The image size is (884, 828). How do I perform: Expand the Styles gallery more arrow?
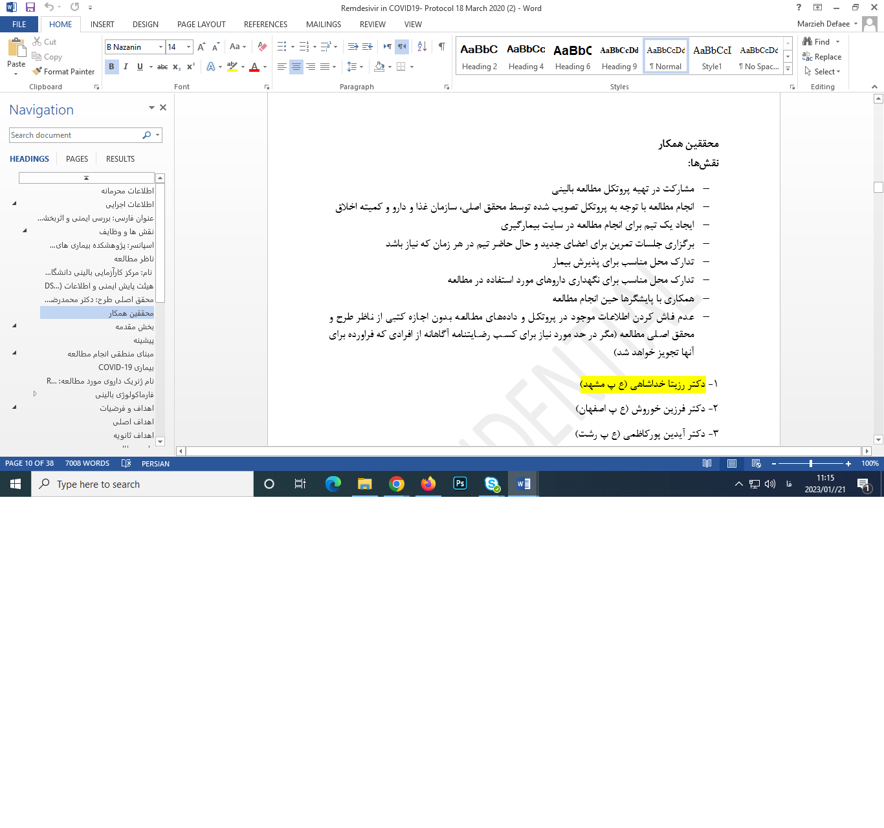(x=788, y=69)
